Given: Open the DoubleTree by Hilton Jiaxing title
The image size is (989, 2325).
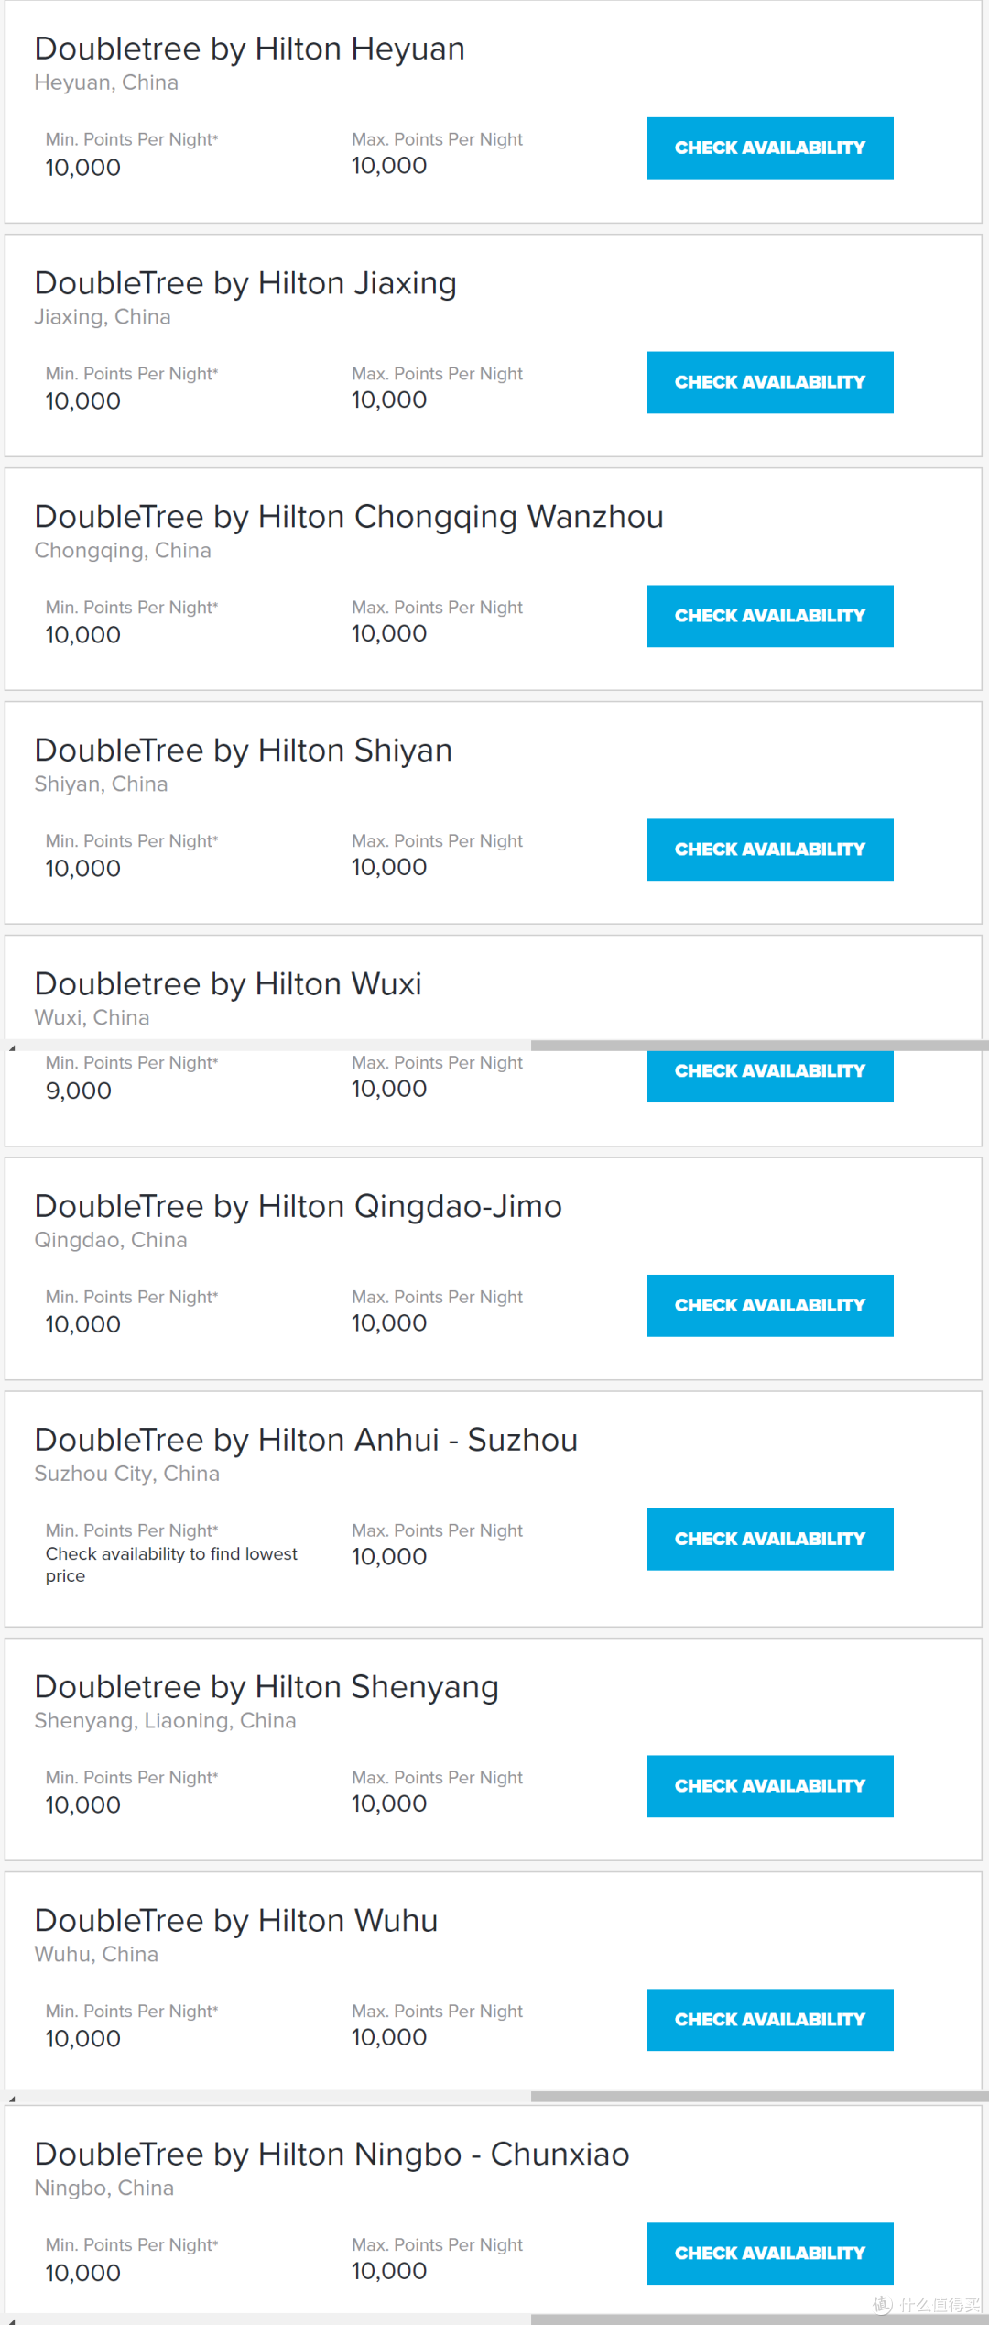Looking at the screenshot, I should click(x=245, y=283).
